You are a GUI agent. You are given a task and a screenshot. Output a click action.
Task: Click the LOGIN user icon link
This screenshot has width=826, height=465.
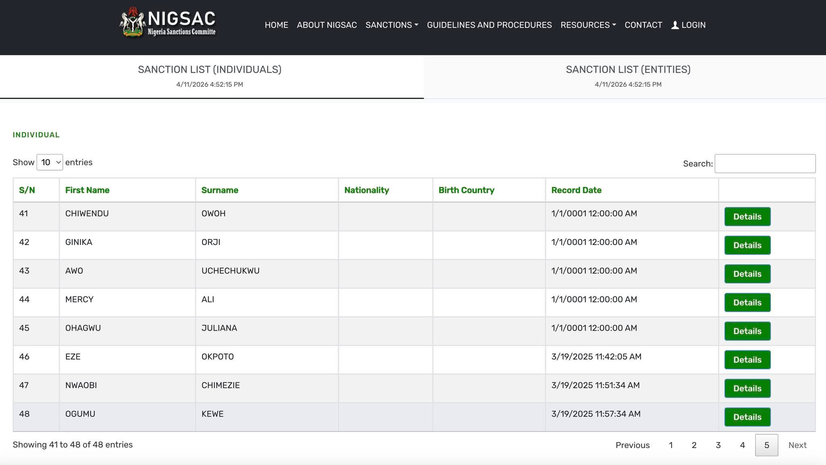point(688,25)
